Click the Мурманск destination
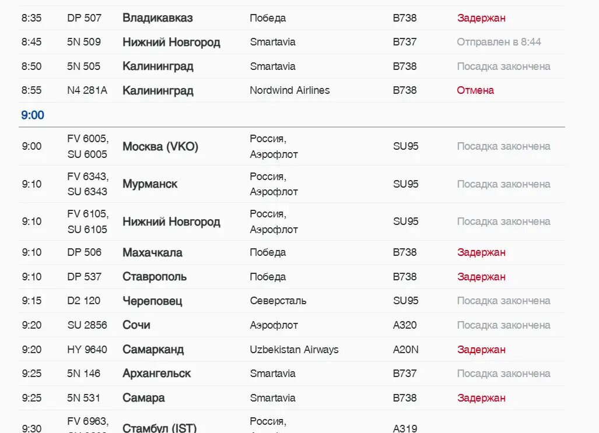Image resolution: width=599 pixels, height=433 pixels. pos(150,184)
